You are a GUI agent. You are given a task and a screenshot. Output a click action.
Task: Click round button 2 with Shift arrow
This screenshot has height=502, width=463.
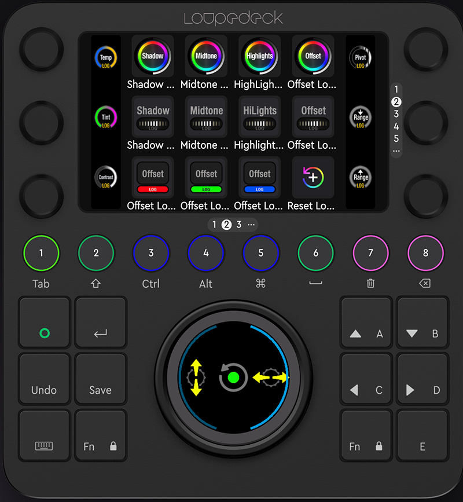click(96, 253)
